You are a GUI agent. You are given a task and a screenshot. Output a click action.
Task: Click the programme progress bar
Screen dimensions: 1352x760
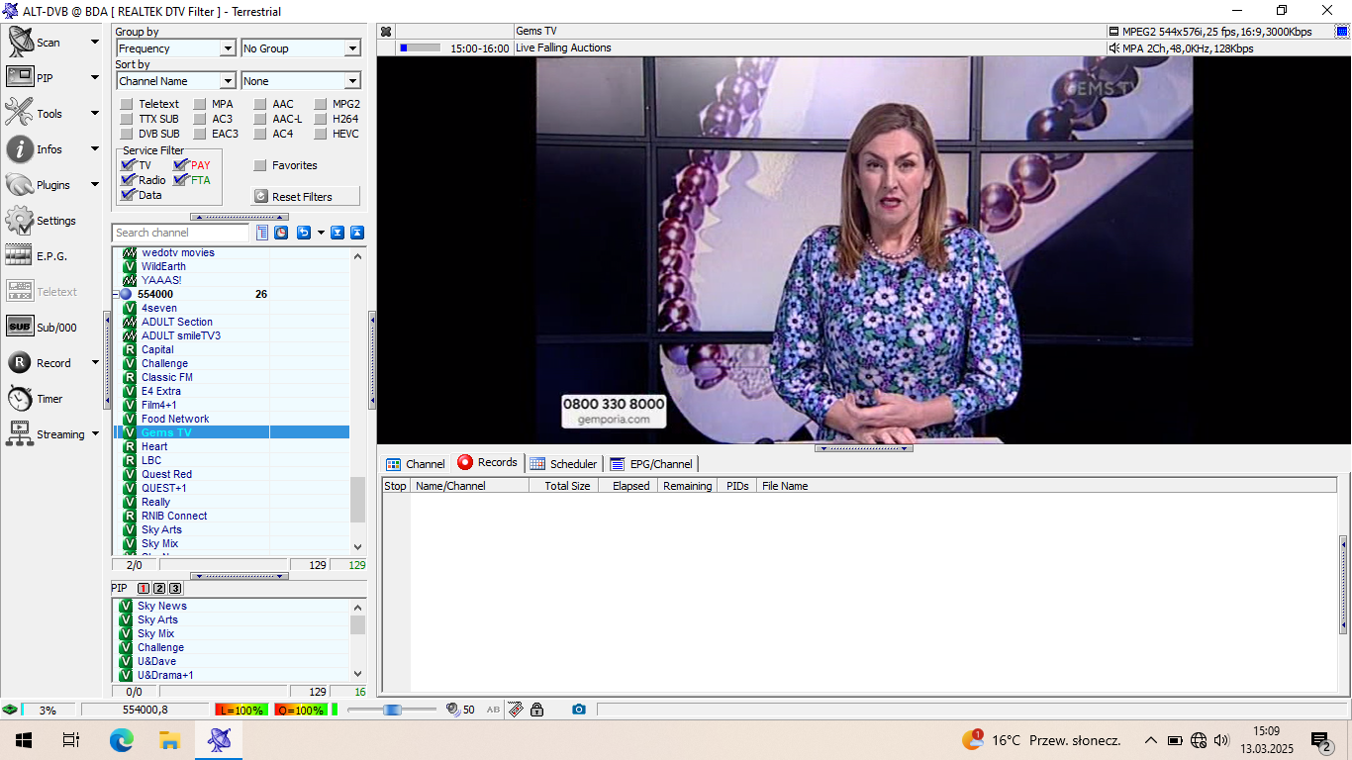pos(421,47)
